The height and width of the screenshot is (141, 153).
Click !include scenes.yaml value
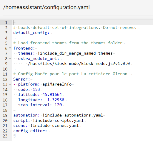(x=54, y=125)
